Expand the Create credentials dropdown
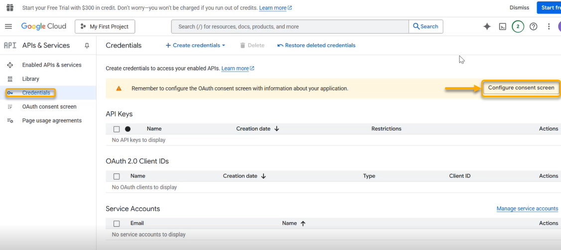This screenshot has width=561, height=250. [x=195, y=45]
